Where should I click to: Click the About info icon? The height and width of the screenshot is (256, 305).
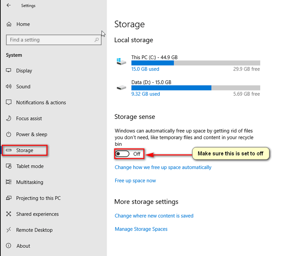8,246
